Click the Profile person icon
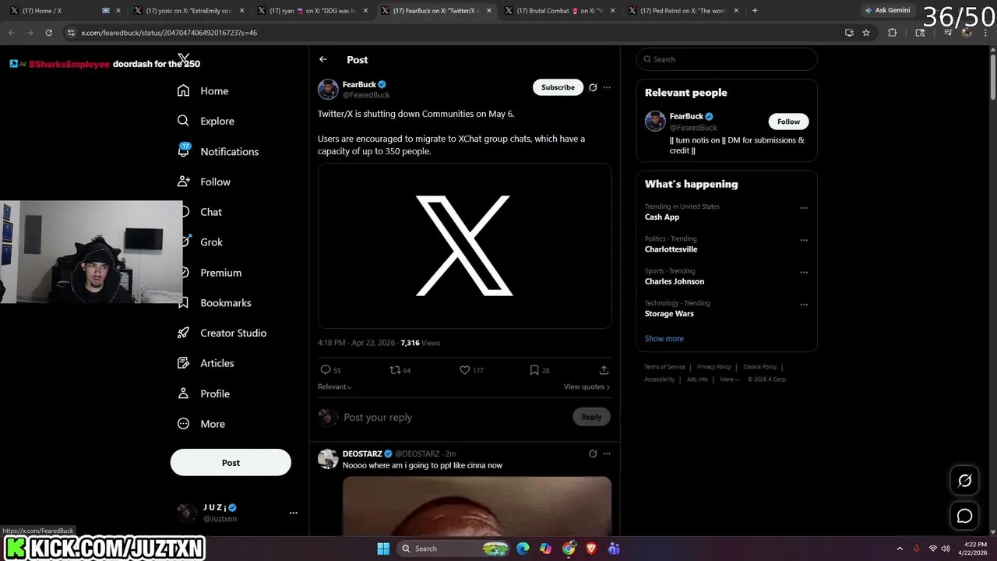The image size is (997, 561). click(183, 393)
